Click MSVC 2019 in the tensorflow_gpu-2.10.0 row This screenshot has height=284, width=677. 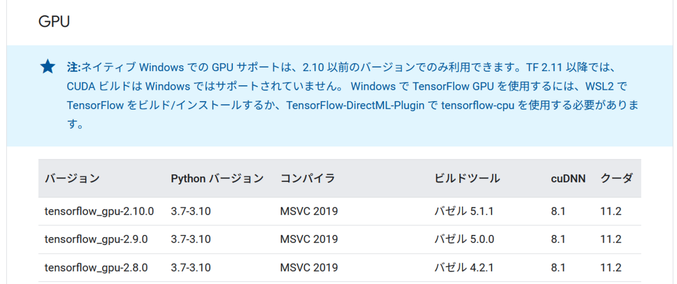click(309, 212)
